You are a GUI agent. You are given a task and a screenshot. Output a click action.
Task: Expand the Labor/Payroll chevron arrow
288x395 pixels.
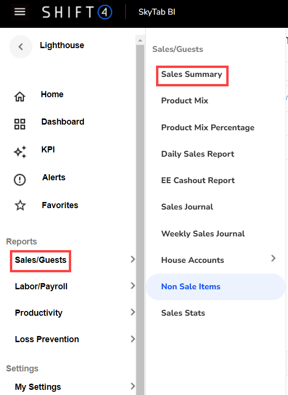pyautogui.click(x=132, y=286)
